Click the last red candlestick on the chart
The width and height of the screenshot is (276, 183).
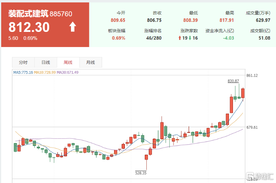[243, 93]
